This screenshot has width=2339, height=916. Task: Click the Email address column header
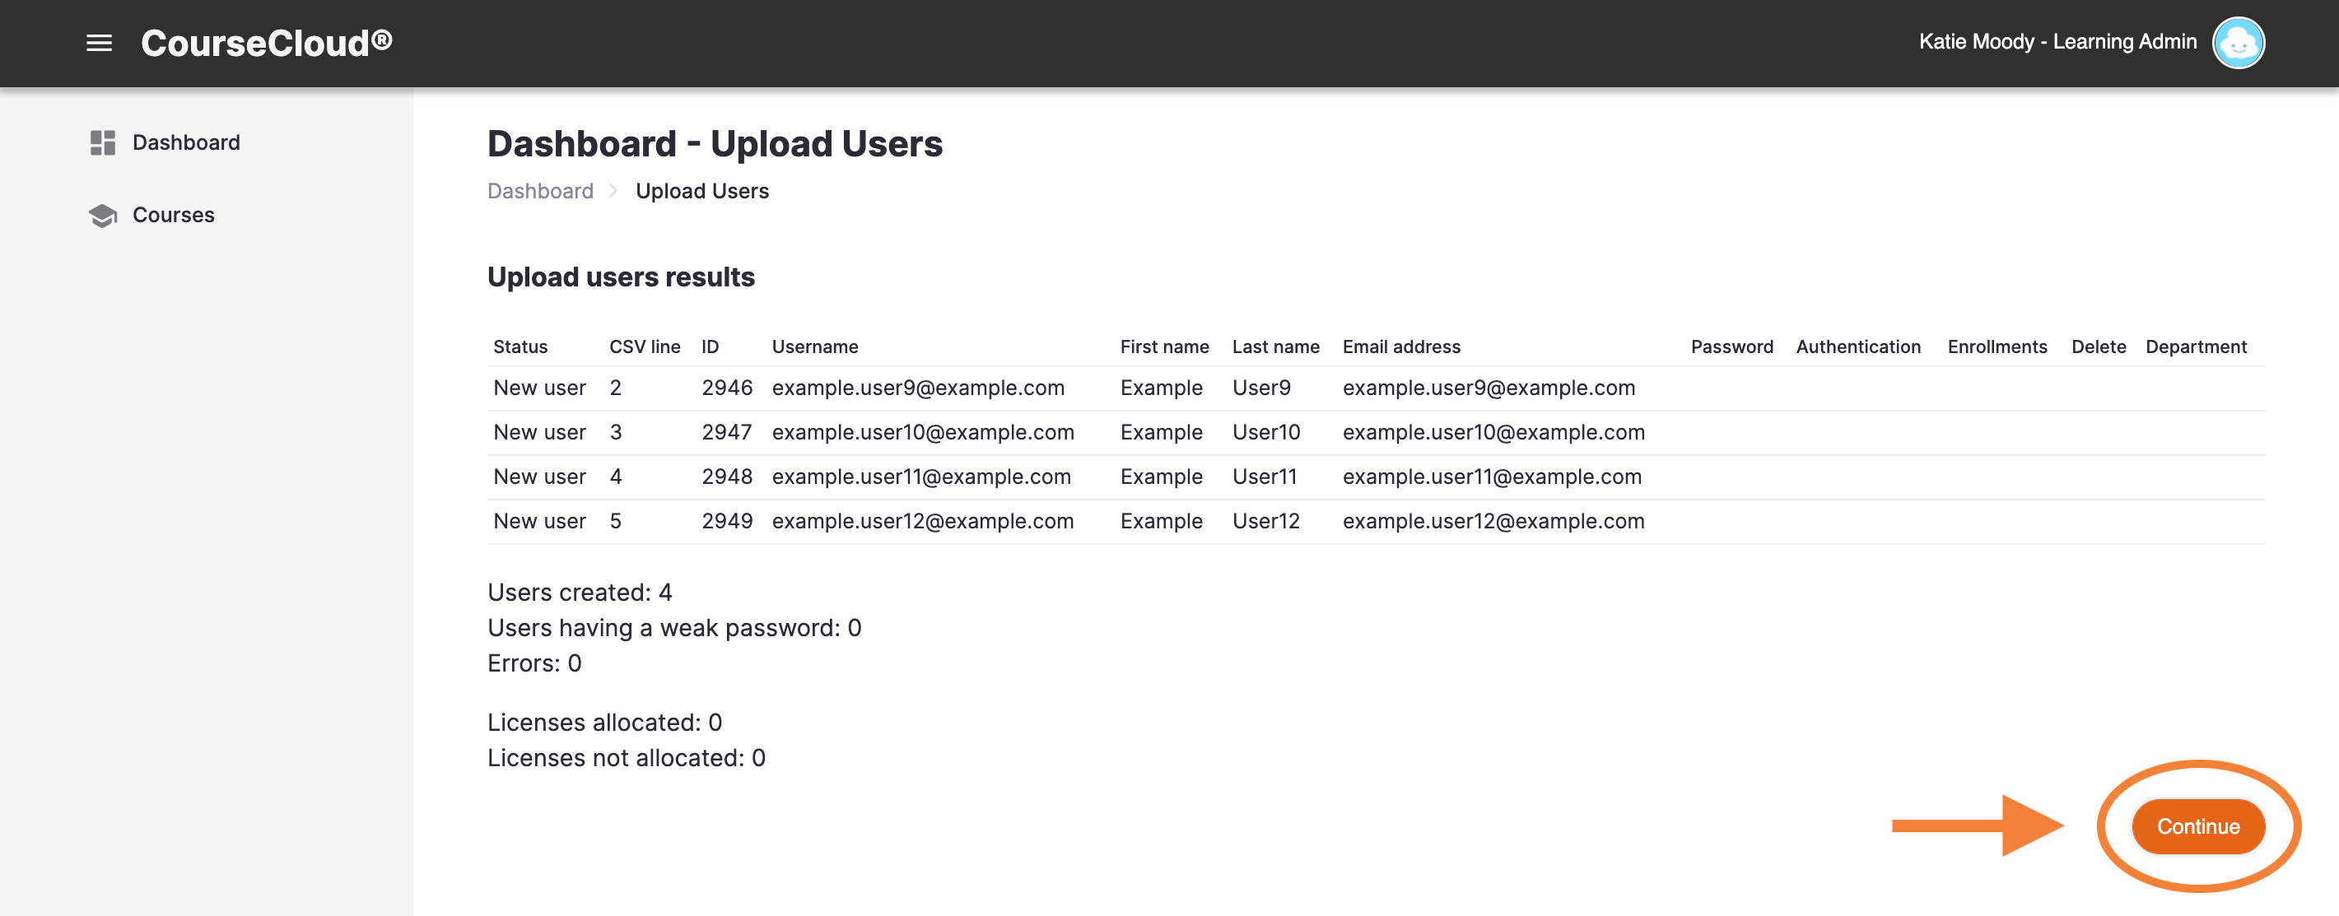(x=1401, y=346)
